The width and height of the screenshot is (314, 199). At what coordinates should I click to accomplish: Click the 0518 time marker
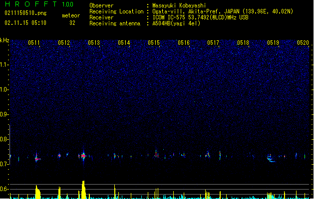[x=243, y=43]
